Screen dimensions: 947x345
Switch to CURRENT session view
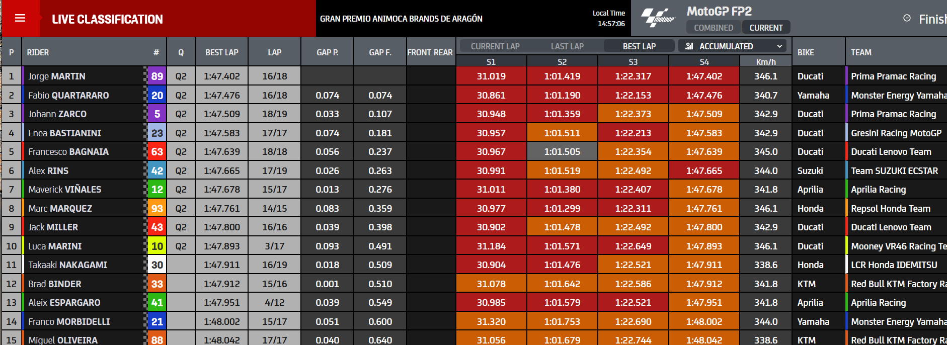(x=766, y=28)
